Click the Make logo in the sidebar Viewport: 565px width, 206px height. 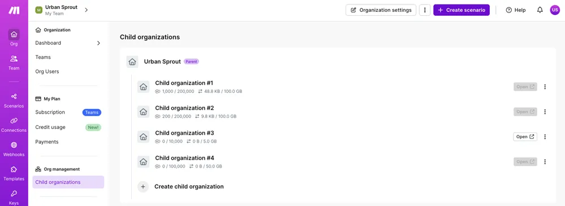tap(14, 10)
